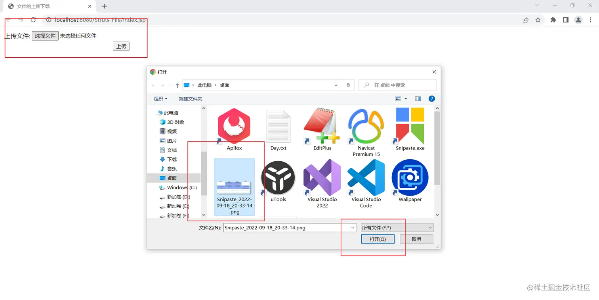Click the 打开(O) button
The height and width of the screenshot is (300, 599).
(378, 239)
